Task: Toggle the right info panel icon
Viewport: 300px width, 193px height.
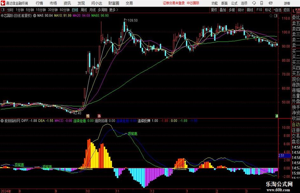Action: point(276,16)
